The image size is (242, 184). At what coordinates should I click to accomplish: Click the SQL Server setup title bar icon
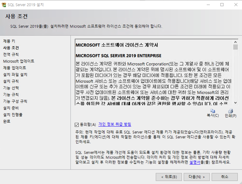tap(4, 5)
